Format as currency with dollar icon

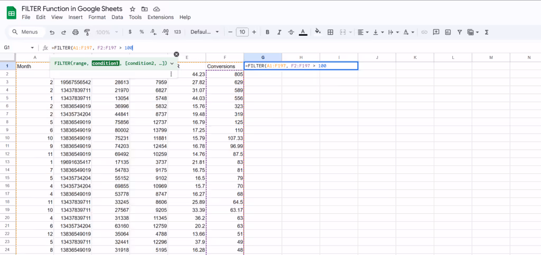point(130,32)
